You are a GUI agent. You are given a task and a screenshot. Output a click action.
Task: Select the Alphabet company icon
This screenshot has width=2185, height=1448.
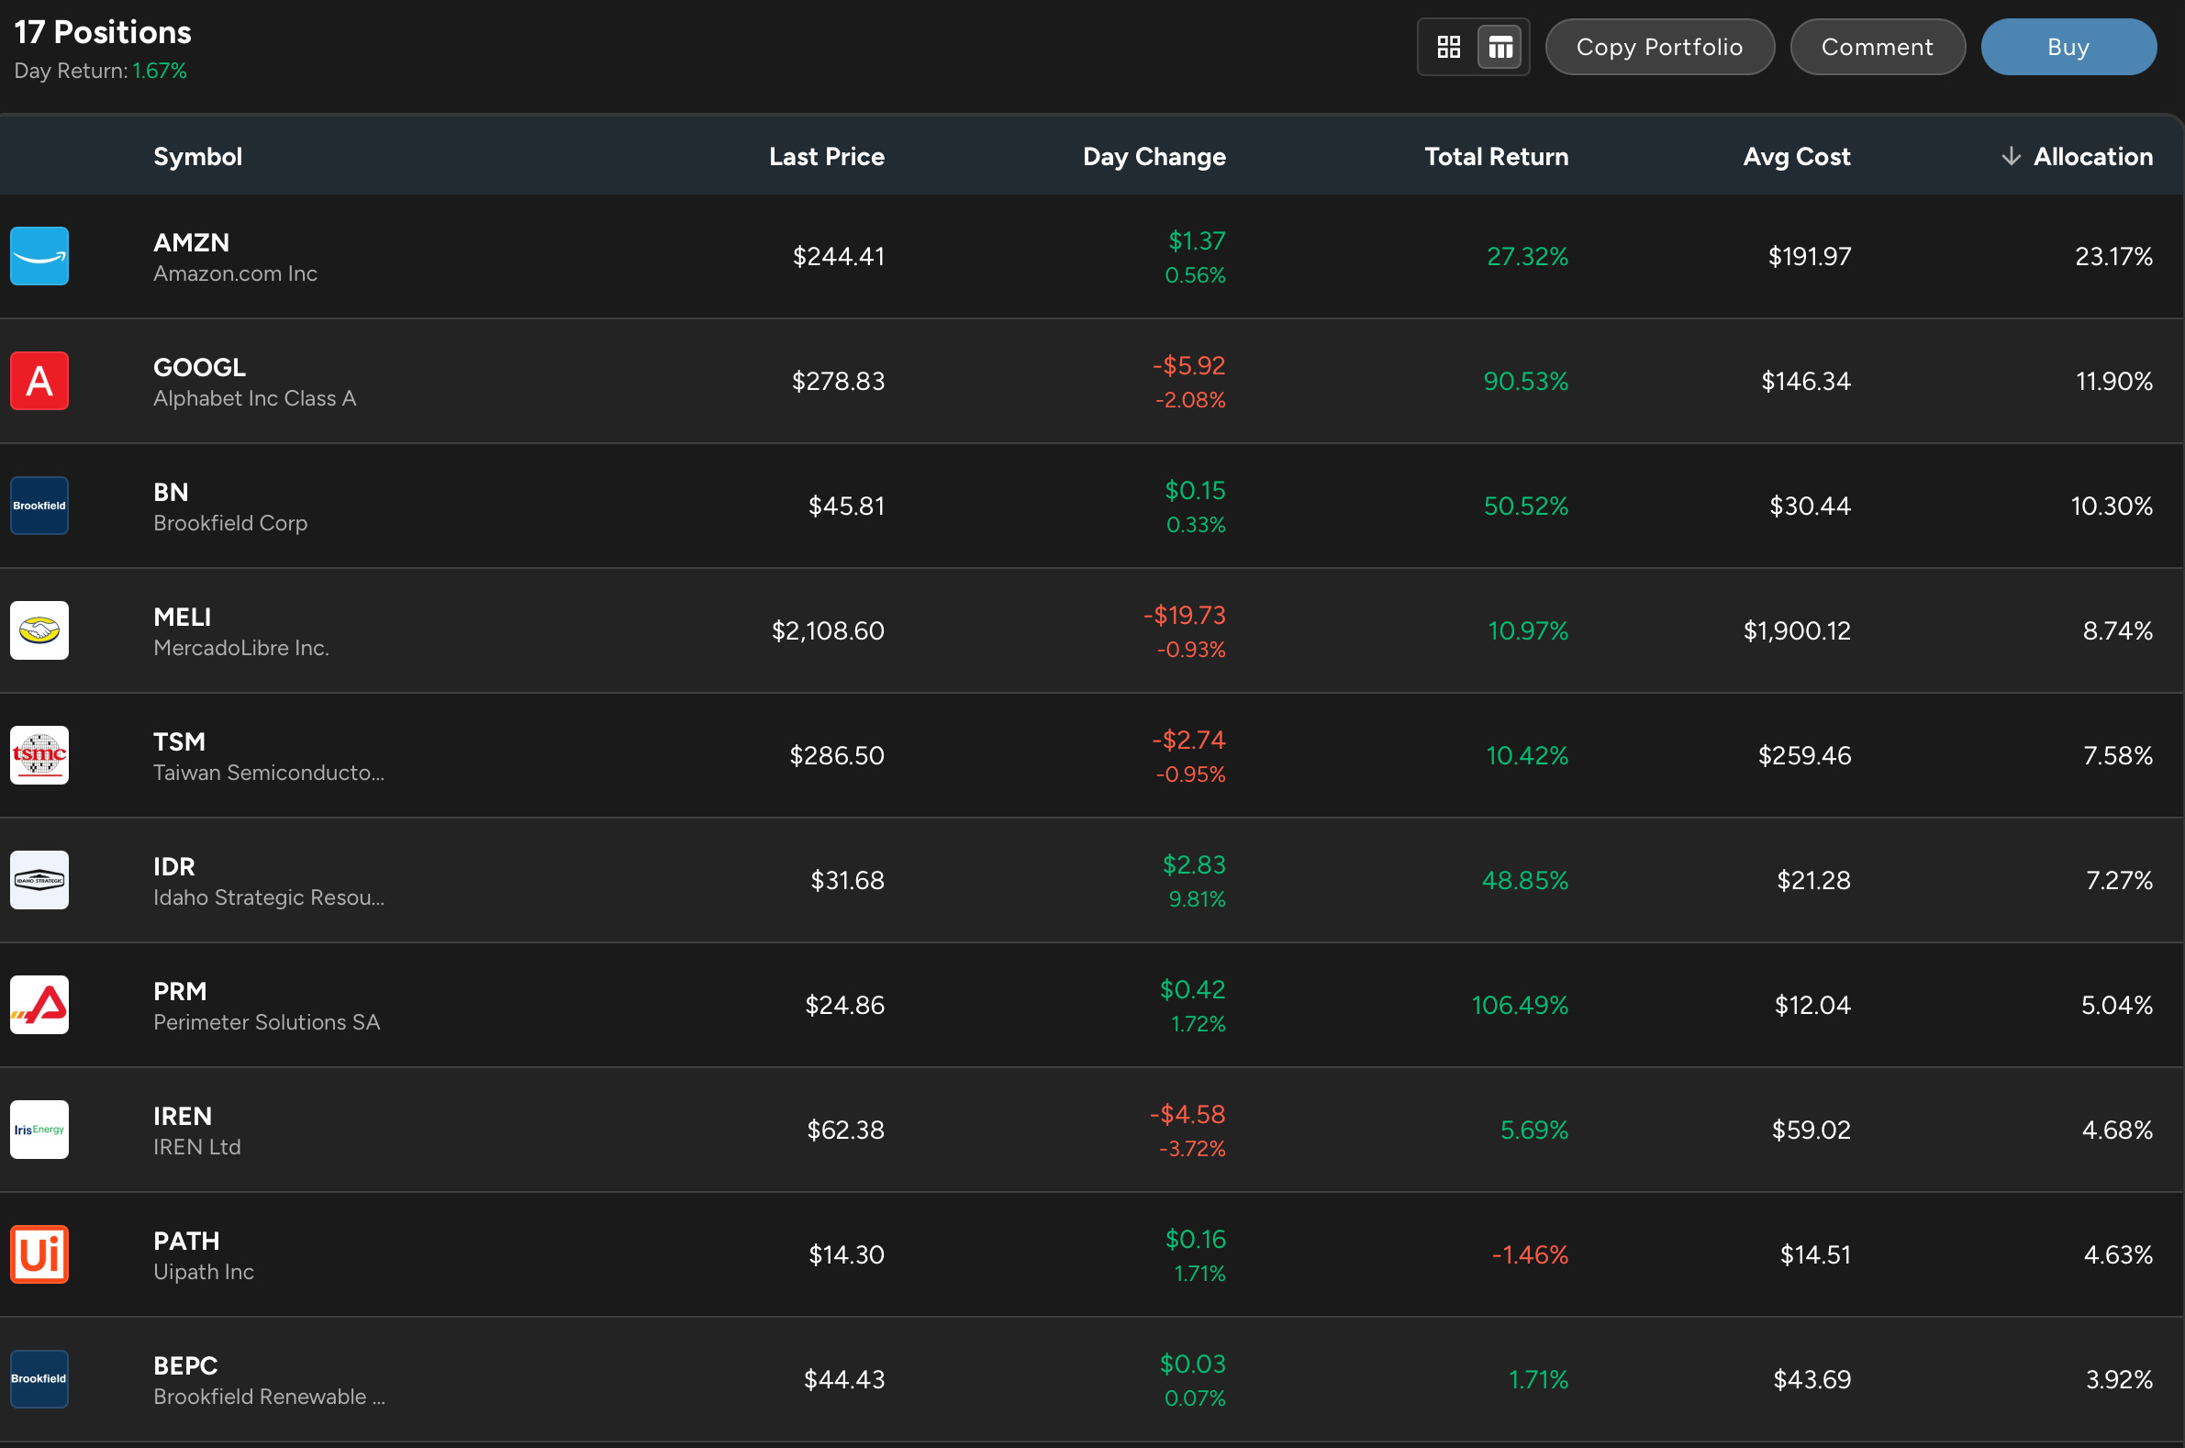(39, 380)
